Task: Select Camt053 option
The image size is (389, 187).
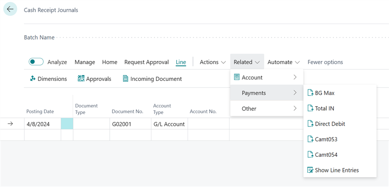Action: (x=340, y=139)
